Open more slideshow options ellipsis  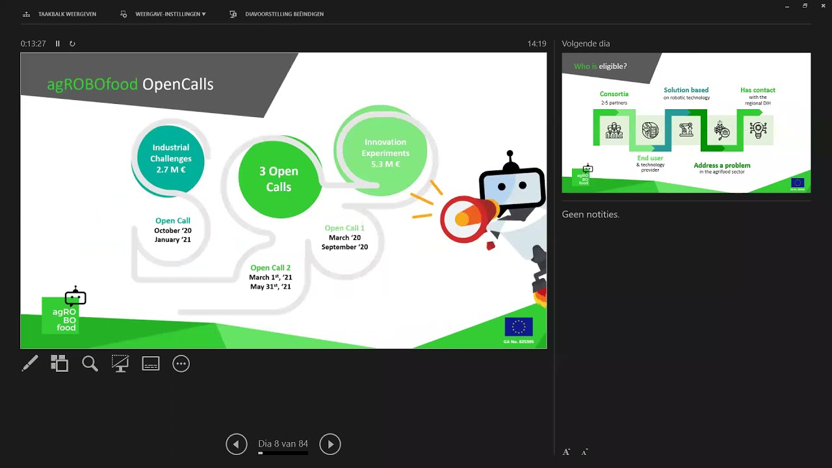(x=181, y=363)
